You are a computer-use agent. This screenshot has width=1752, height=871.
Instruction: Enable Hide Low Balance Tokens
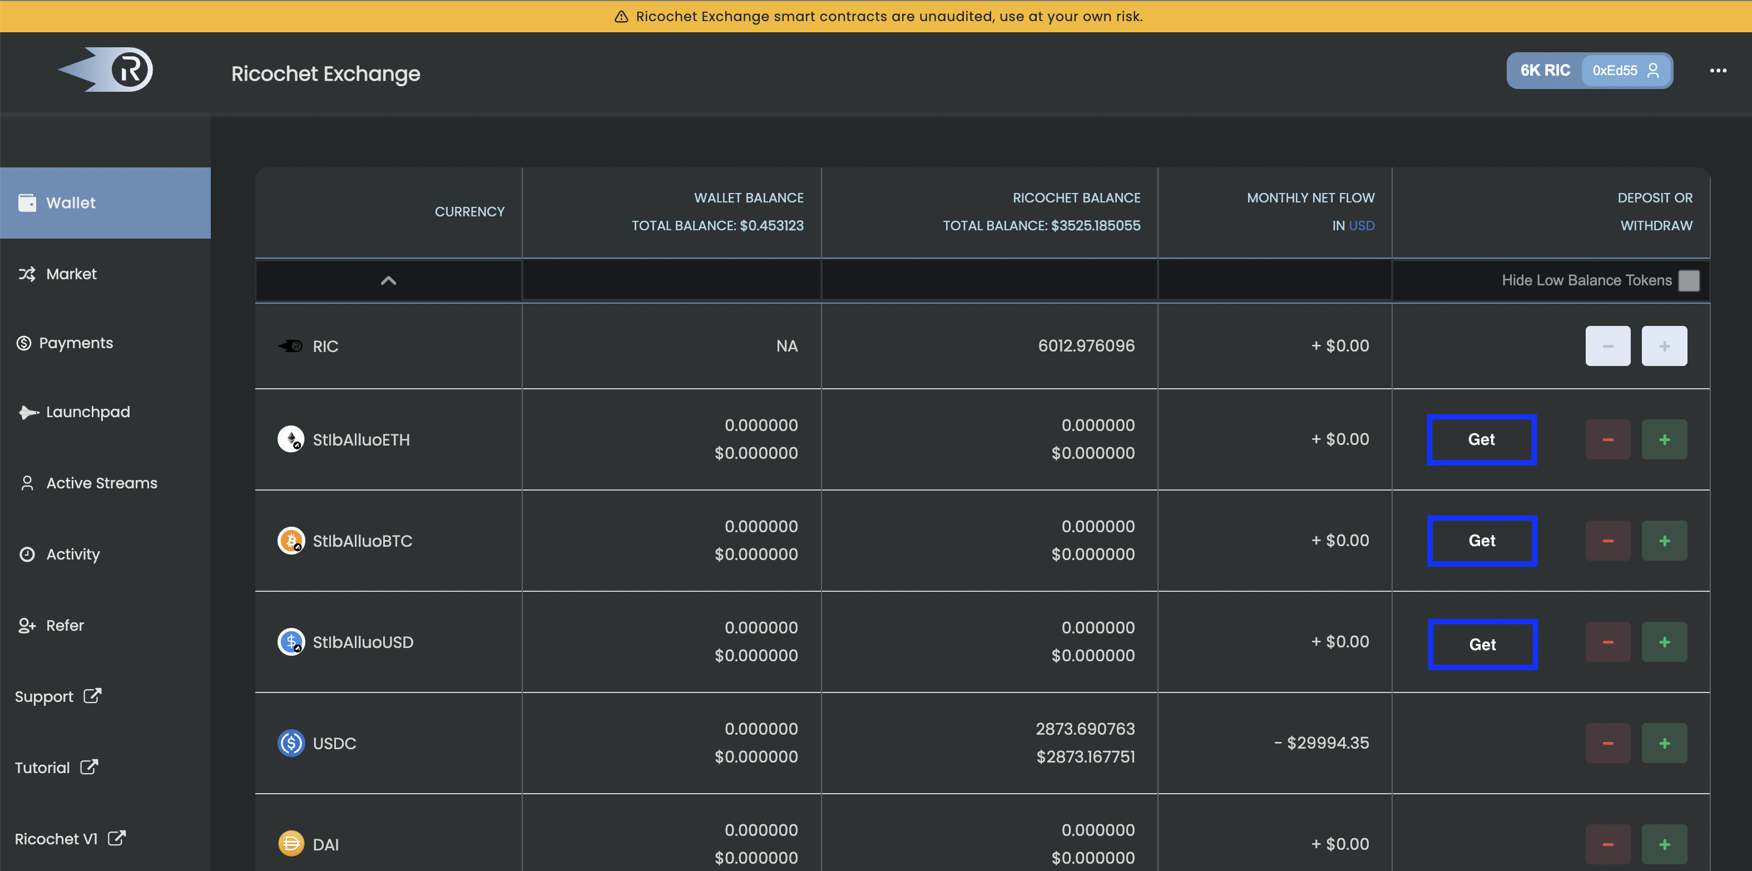click(x=1690, y=279)
